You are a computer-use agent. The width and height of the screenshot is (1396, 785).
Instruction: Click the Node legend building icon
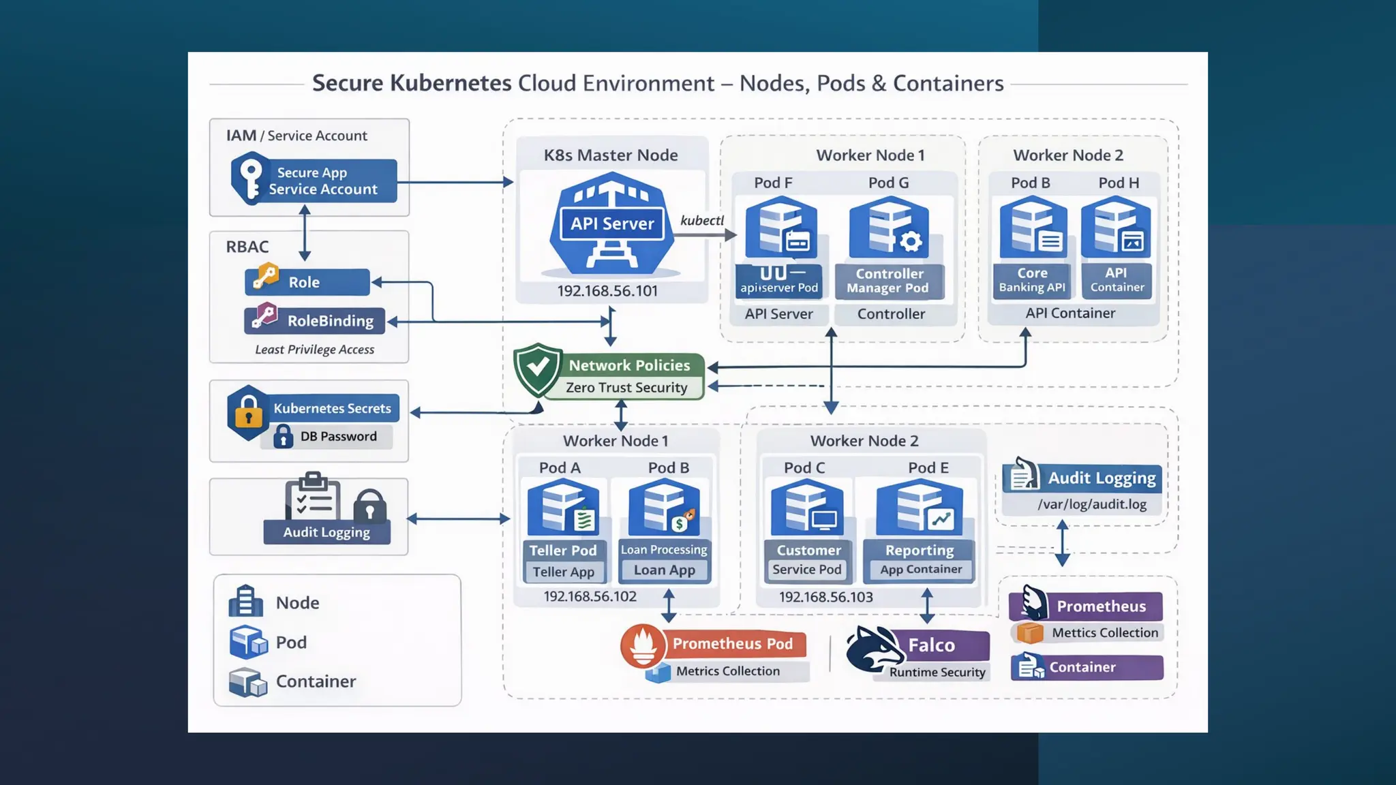pos(245,602)
